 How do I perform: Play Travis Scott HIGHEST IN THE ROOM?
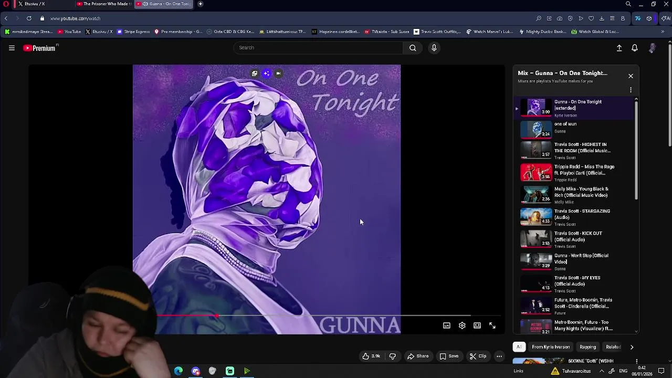tap(573, 151)
